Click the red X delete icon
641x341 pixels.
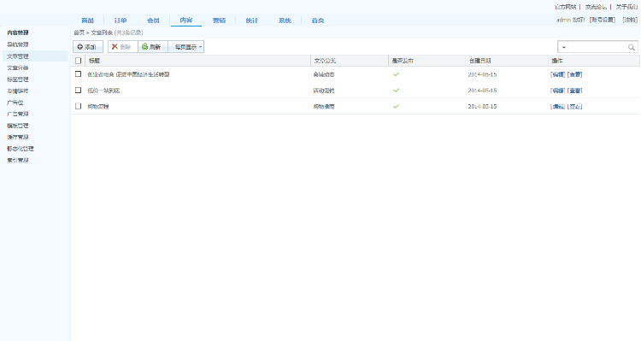coord(115,47)
